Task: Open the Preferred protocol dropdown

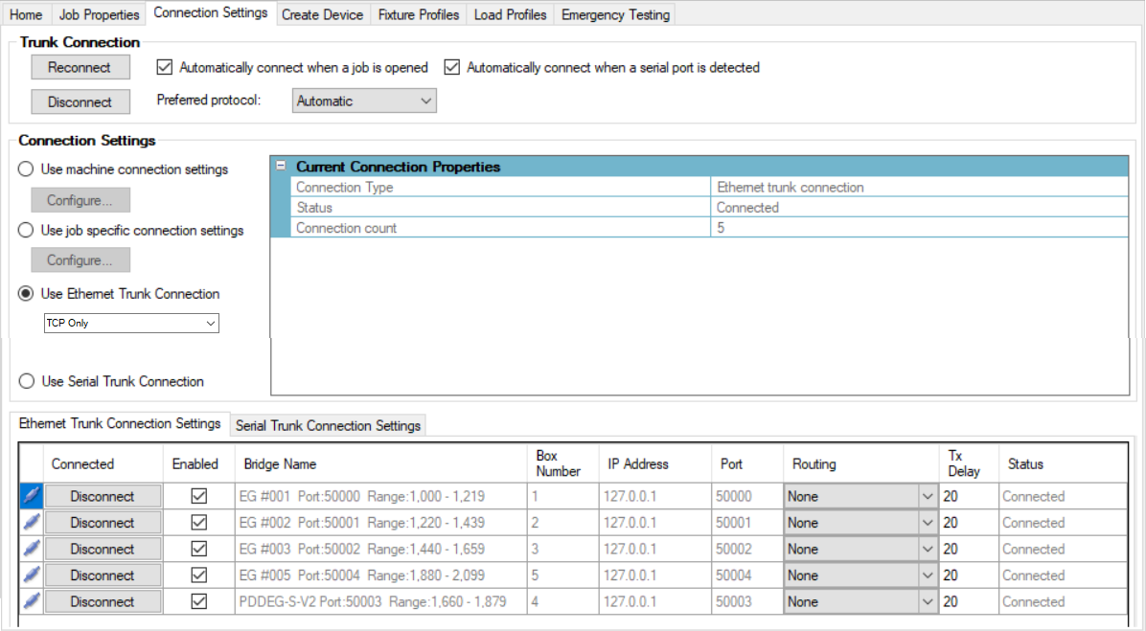Action: (426, 100)
